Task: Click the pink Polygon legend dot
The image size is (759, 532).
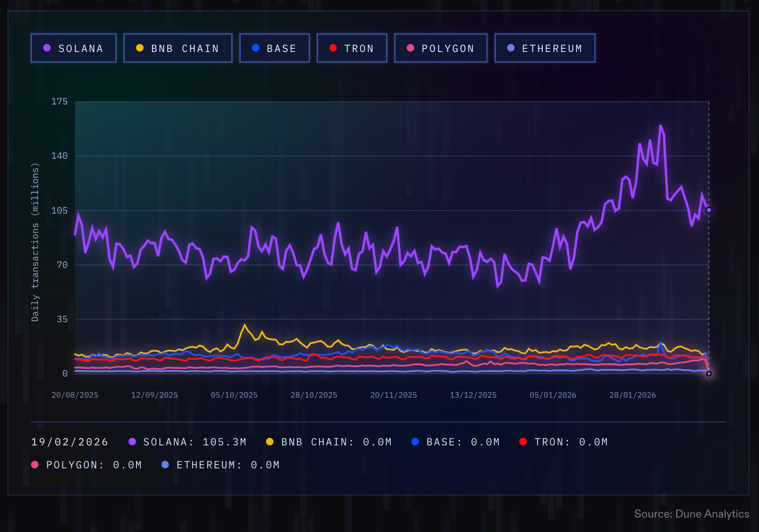Action: click(410, 48)
